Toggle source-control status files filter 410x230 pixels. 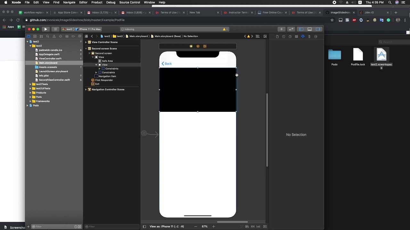(x=79, y=226)
